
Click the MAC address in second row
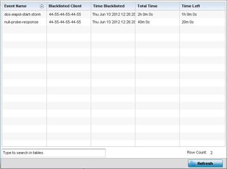pos(65,22)
